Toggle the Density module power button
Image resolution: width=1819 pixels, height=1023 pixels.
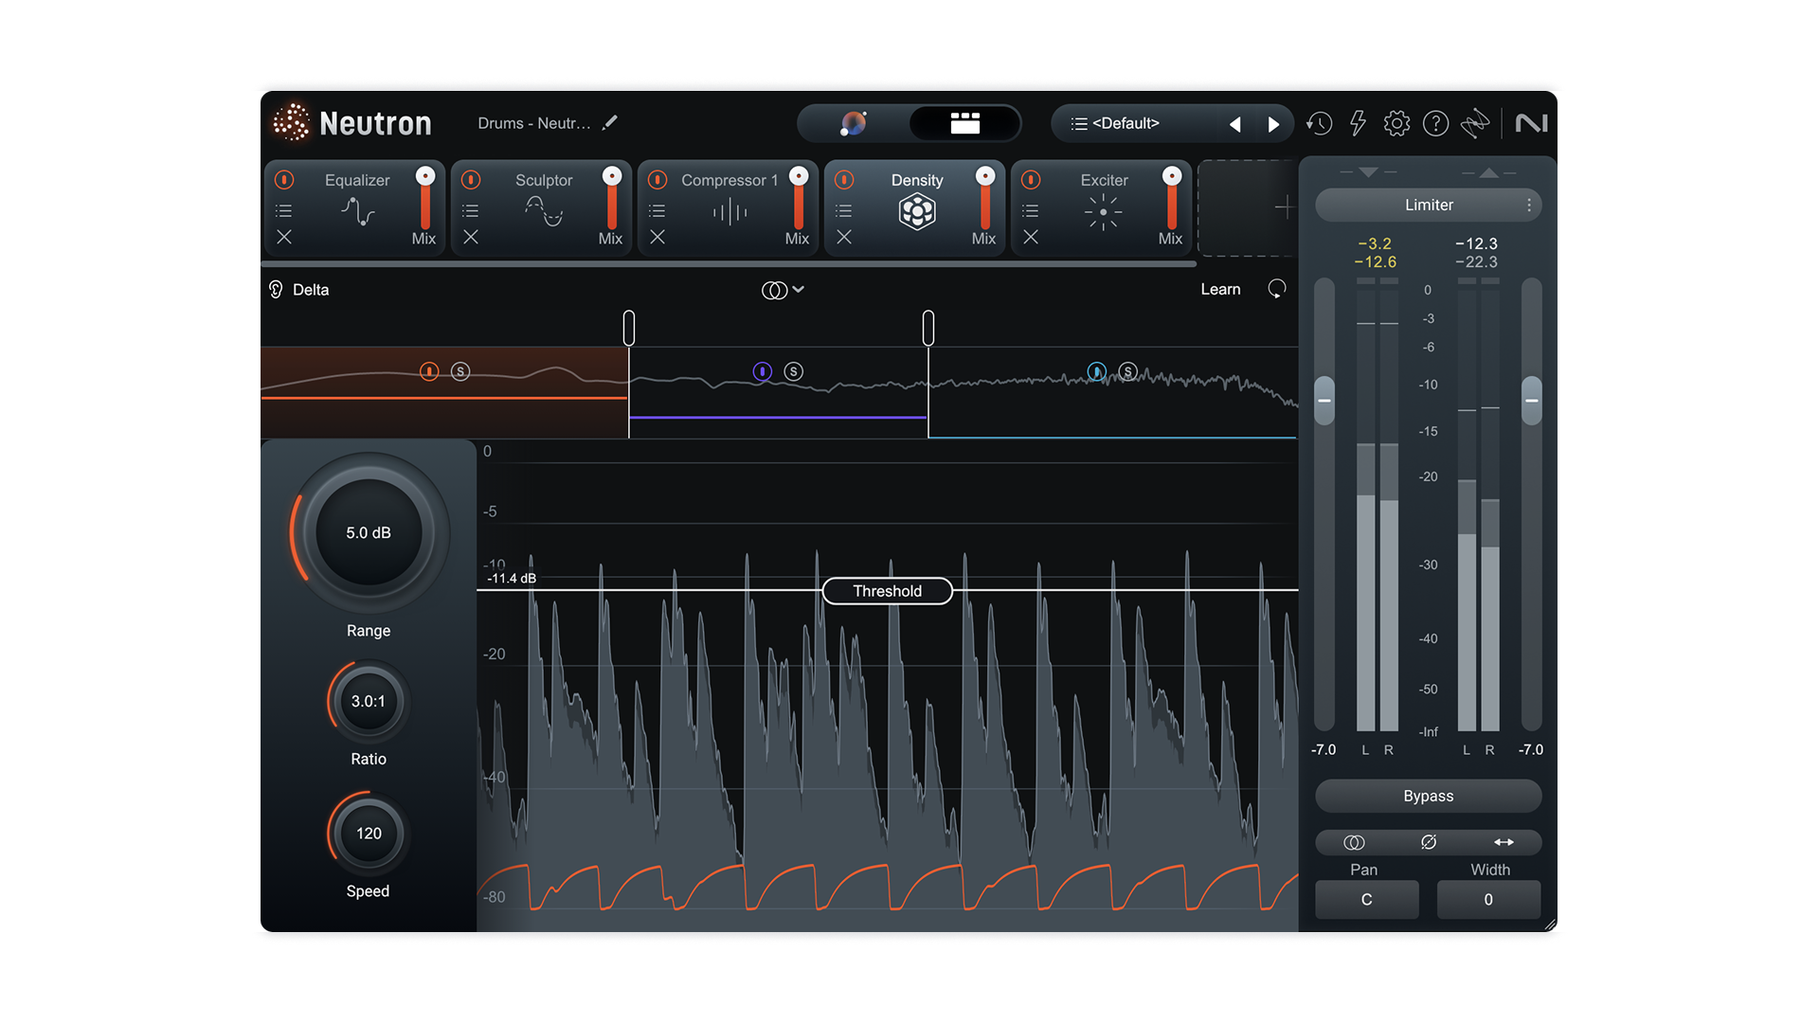coord(844,180)
